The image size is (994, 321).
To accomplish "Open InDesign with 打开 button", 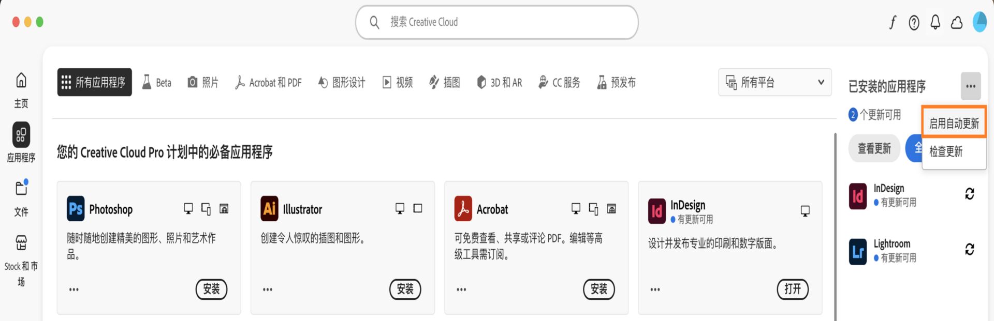I will click(x=793, y=289).
